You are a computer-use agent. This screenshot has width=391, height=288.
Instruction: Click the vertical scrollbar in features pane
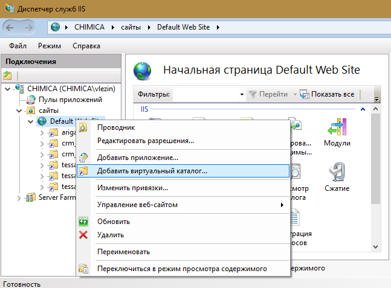[x=376, y=181]
